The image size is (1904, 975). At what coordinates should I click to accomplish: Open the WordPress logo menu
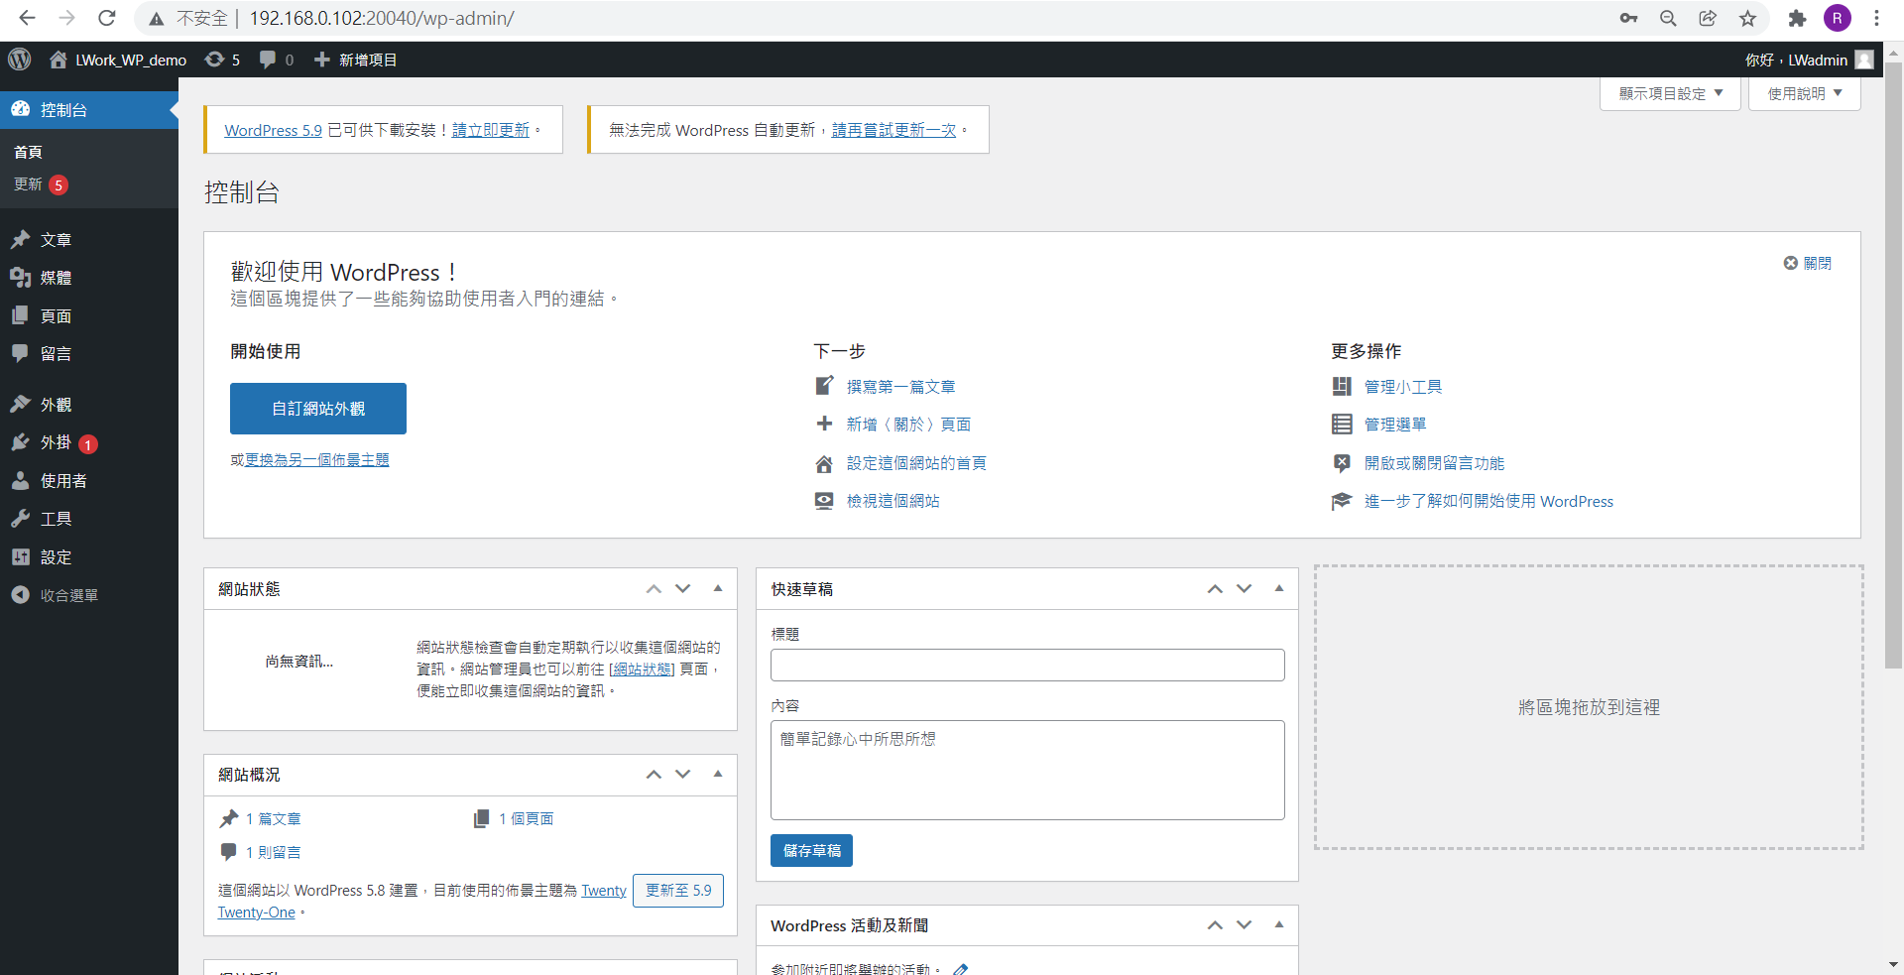pos(20,60)
